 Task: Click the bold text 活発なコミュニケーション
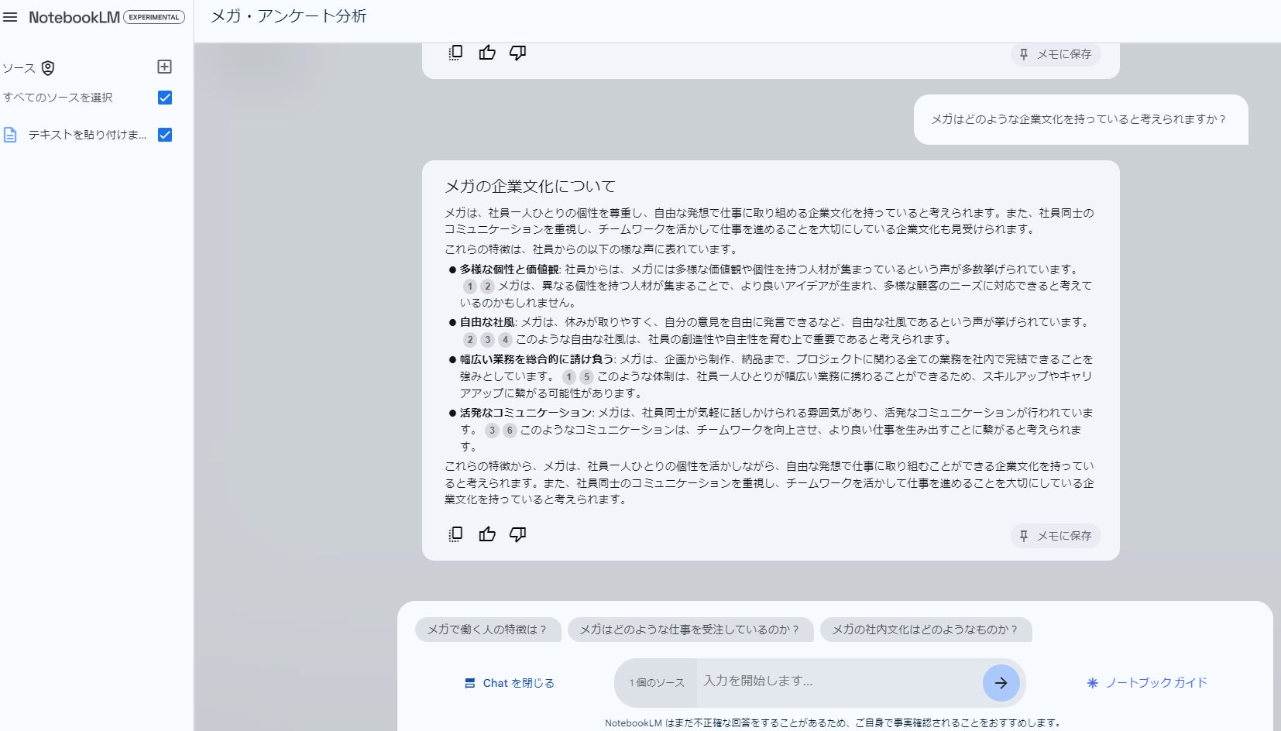(x=526, y=413)
